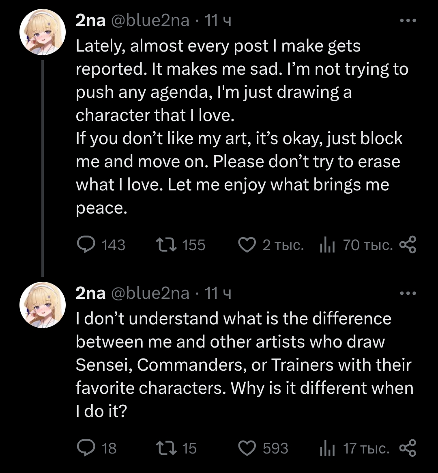Open the second post's 11 ч timestamp

(218, 293)
